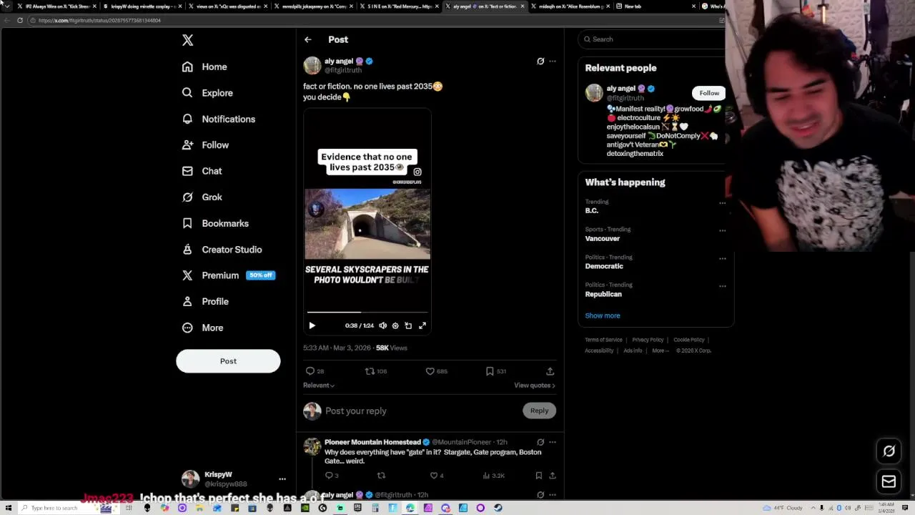Image resolution: width=915 pixels, height=515 pixels.
Task: Open more options for Vancouver trend
Action: pyautogui.click(x=722, y=230)
